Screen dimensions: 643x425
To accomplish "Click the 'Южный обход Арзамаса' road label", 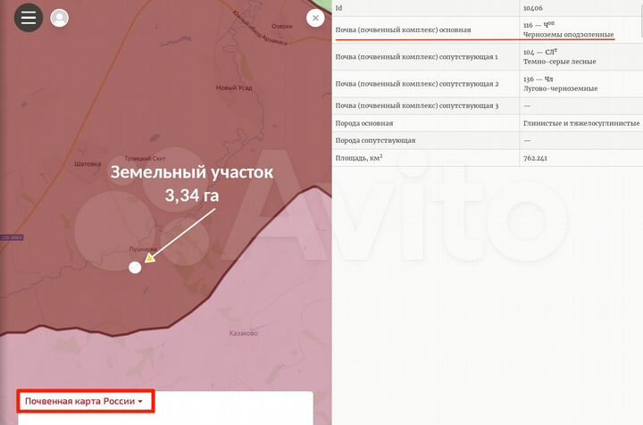I will [x=260, y=28].
